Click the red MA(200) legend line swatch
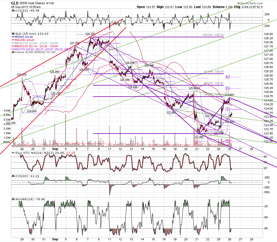Image resolution: width=277 pixels, height=242 pixels. [13, 40]
